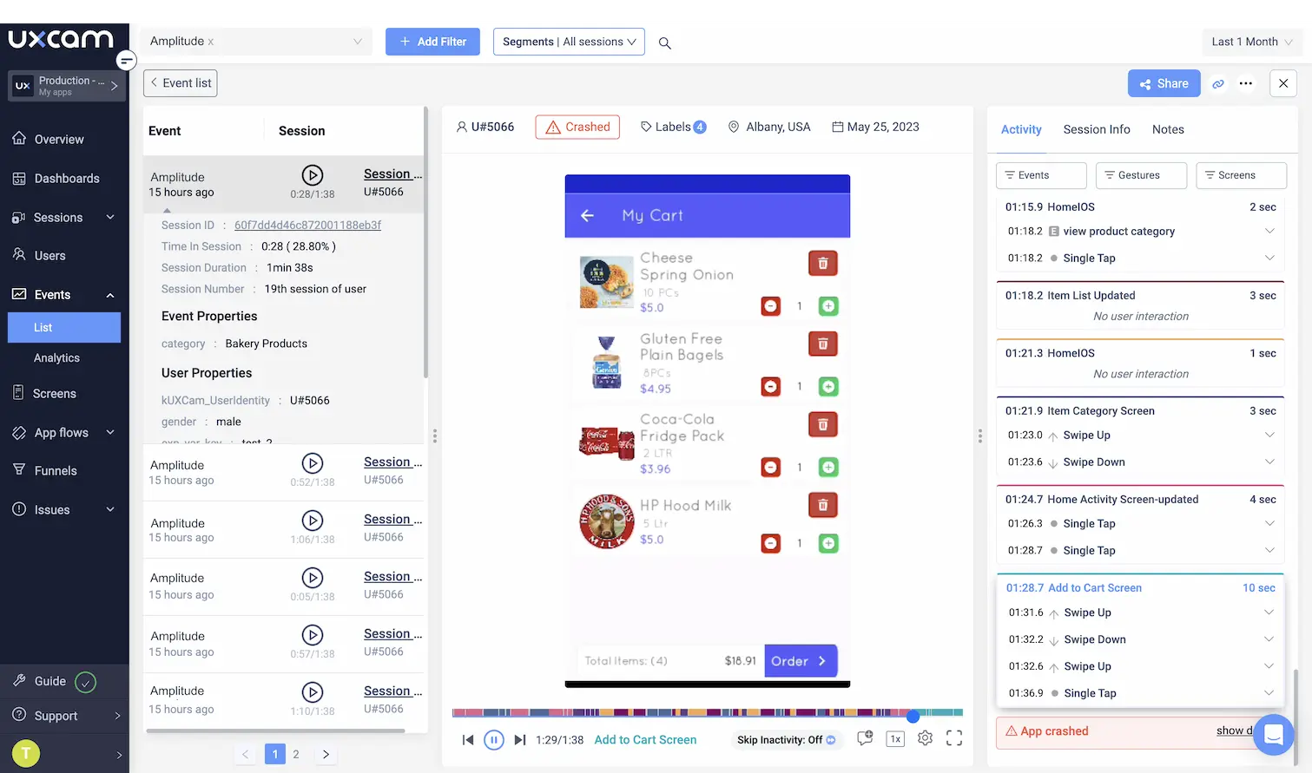
Task: Go back using My Cart arrow
Action: (x=587, y=215)
